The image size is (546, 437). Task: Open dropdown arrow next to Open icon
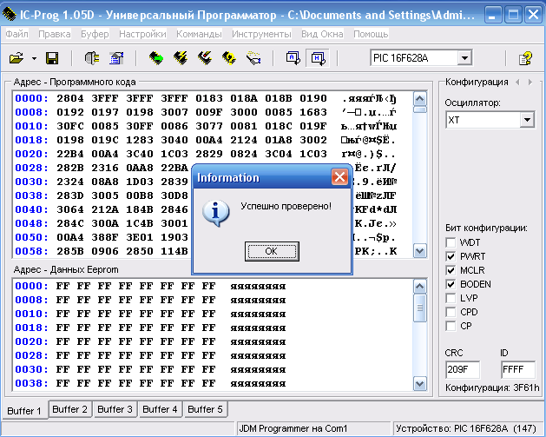(33, 58)
